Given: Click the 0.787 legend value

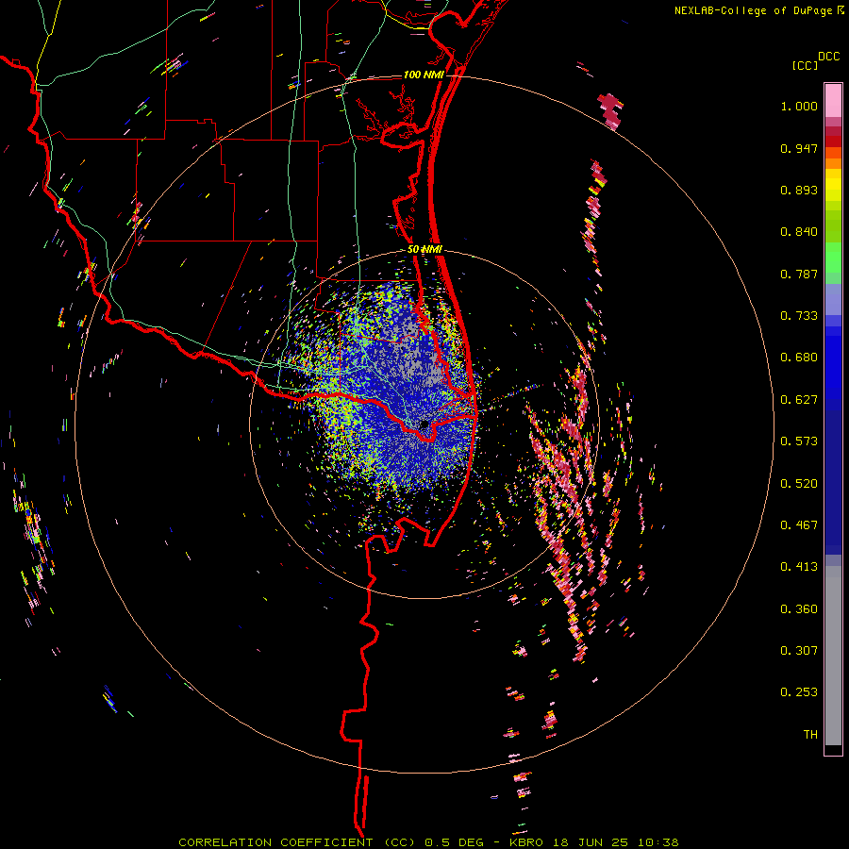Looking at the screenshot, I should point(799,274).
